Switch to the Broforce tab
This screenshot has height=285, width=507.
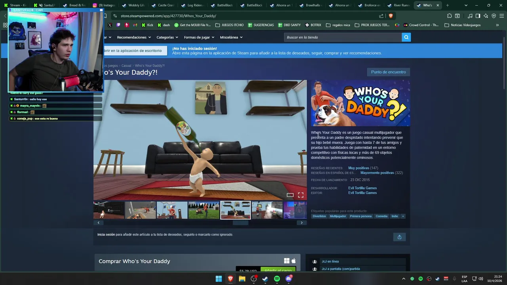coord(369,5)
